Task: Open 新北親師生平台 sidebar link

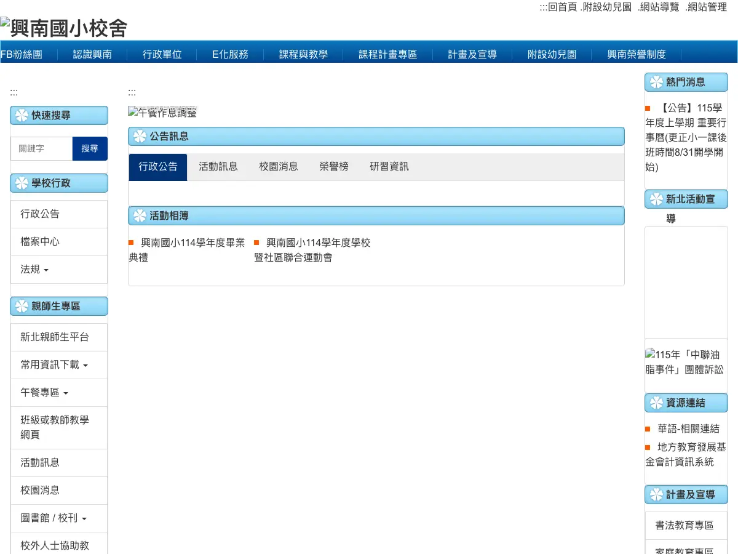Action: (59, 337)
